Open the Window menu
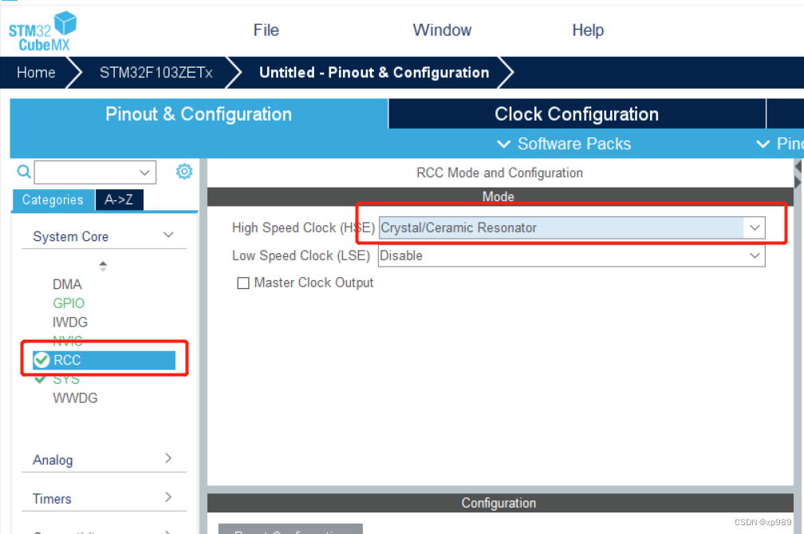 pos(442,30)
